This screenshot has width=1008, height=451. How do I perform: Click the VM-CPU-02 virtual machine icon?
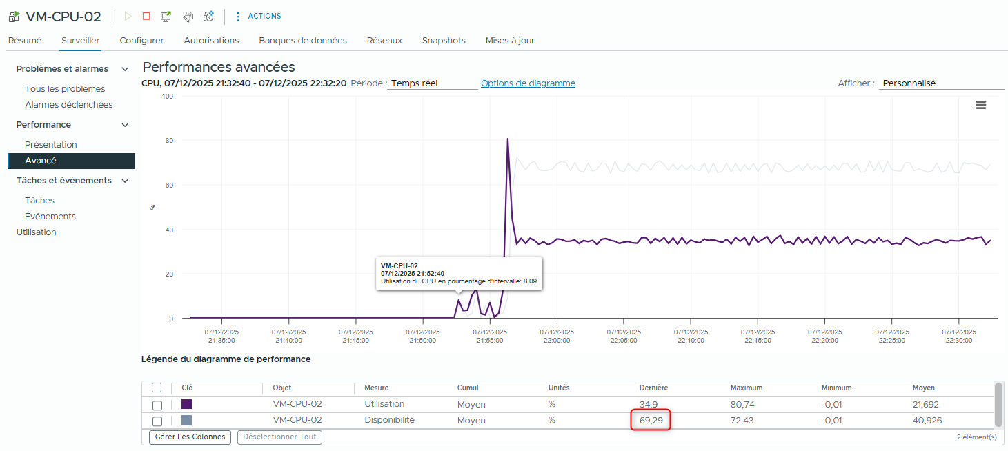[x=14, y=17]
